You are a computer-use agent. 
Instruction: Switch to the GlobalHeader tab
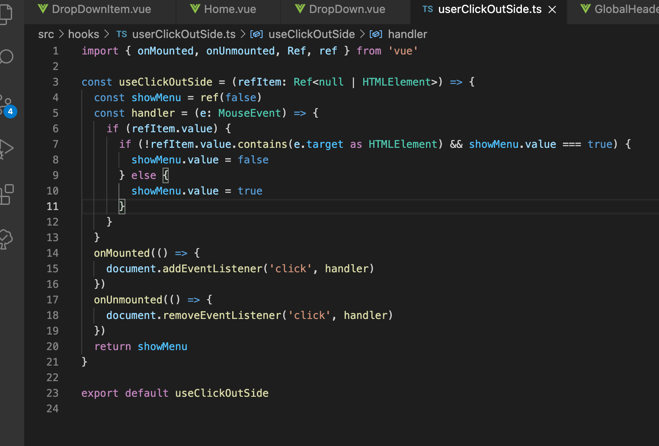click(626, 9)
